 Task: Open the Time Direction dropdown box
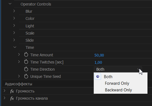pyautogui.click(x=118, y=69)
